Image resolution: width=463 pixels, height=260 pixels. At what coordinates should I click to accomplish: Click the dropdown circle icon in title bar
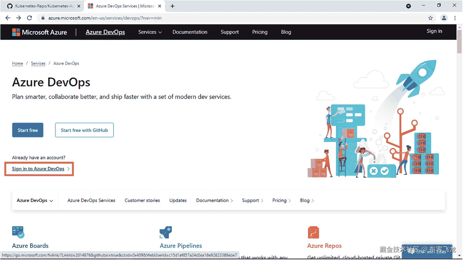coord(409,6)
